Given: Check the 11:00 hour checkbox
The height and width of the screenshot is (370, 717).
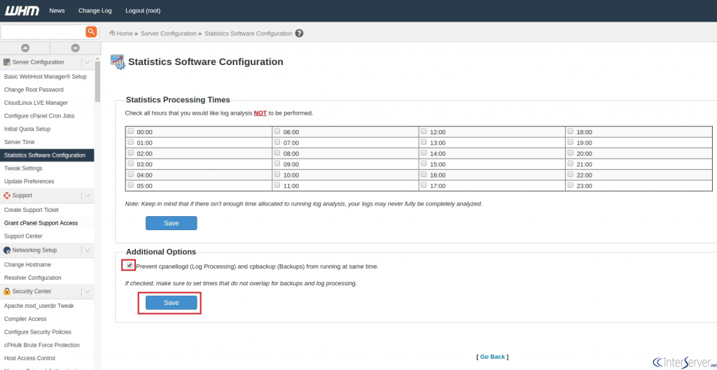Looking at the screenshot, I should click(x=277, y=185).
